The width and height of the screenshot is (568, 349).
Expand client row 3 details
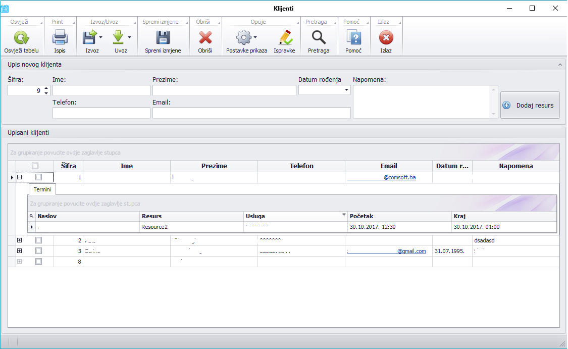[x=20, y=251]
